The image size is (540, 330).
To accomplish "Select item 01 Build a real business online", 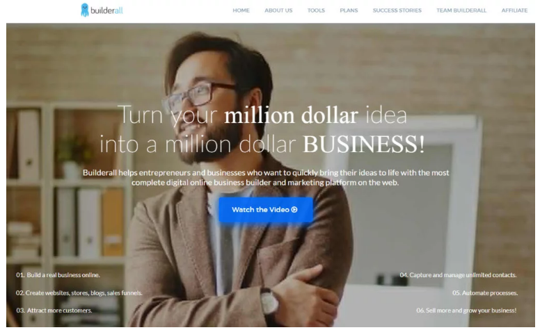I will 58,274.
